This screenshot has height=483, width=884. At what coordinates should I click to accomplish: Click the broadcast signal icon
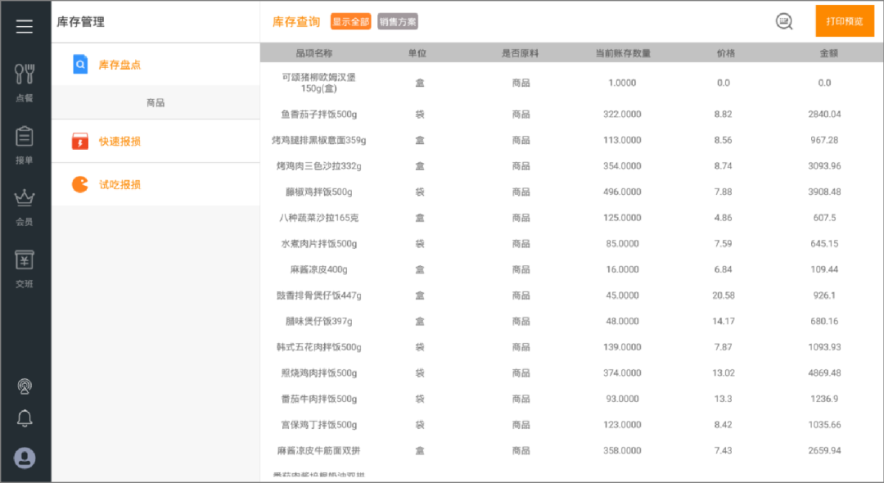coord(25,386)
